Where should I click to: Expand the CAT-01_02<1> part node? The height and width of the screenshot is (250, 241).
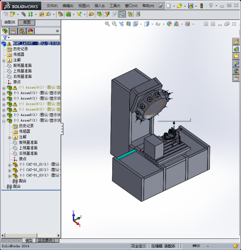pyautogui.click(x=10, y=171)
